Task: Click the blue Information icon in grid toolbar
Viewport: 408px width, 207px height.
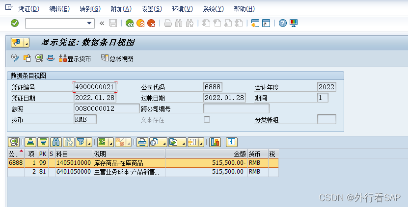Action: pyautogui.click(x=232, y=142)
